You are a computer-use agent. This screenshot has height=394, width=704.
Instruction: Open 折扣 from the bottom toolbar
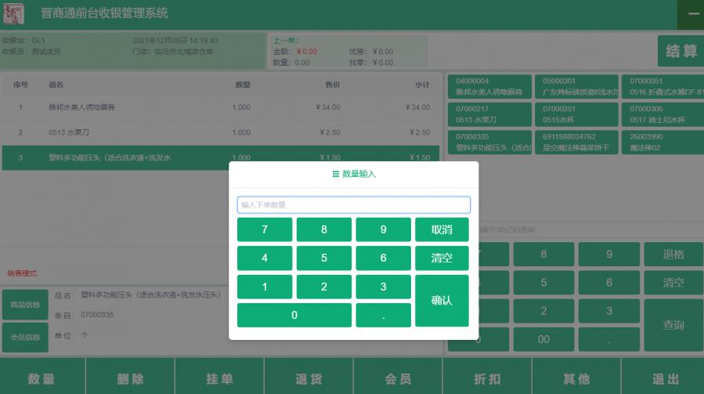(487, 378)
